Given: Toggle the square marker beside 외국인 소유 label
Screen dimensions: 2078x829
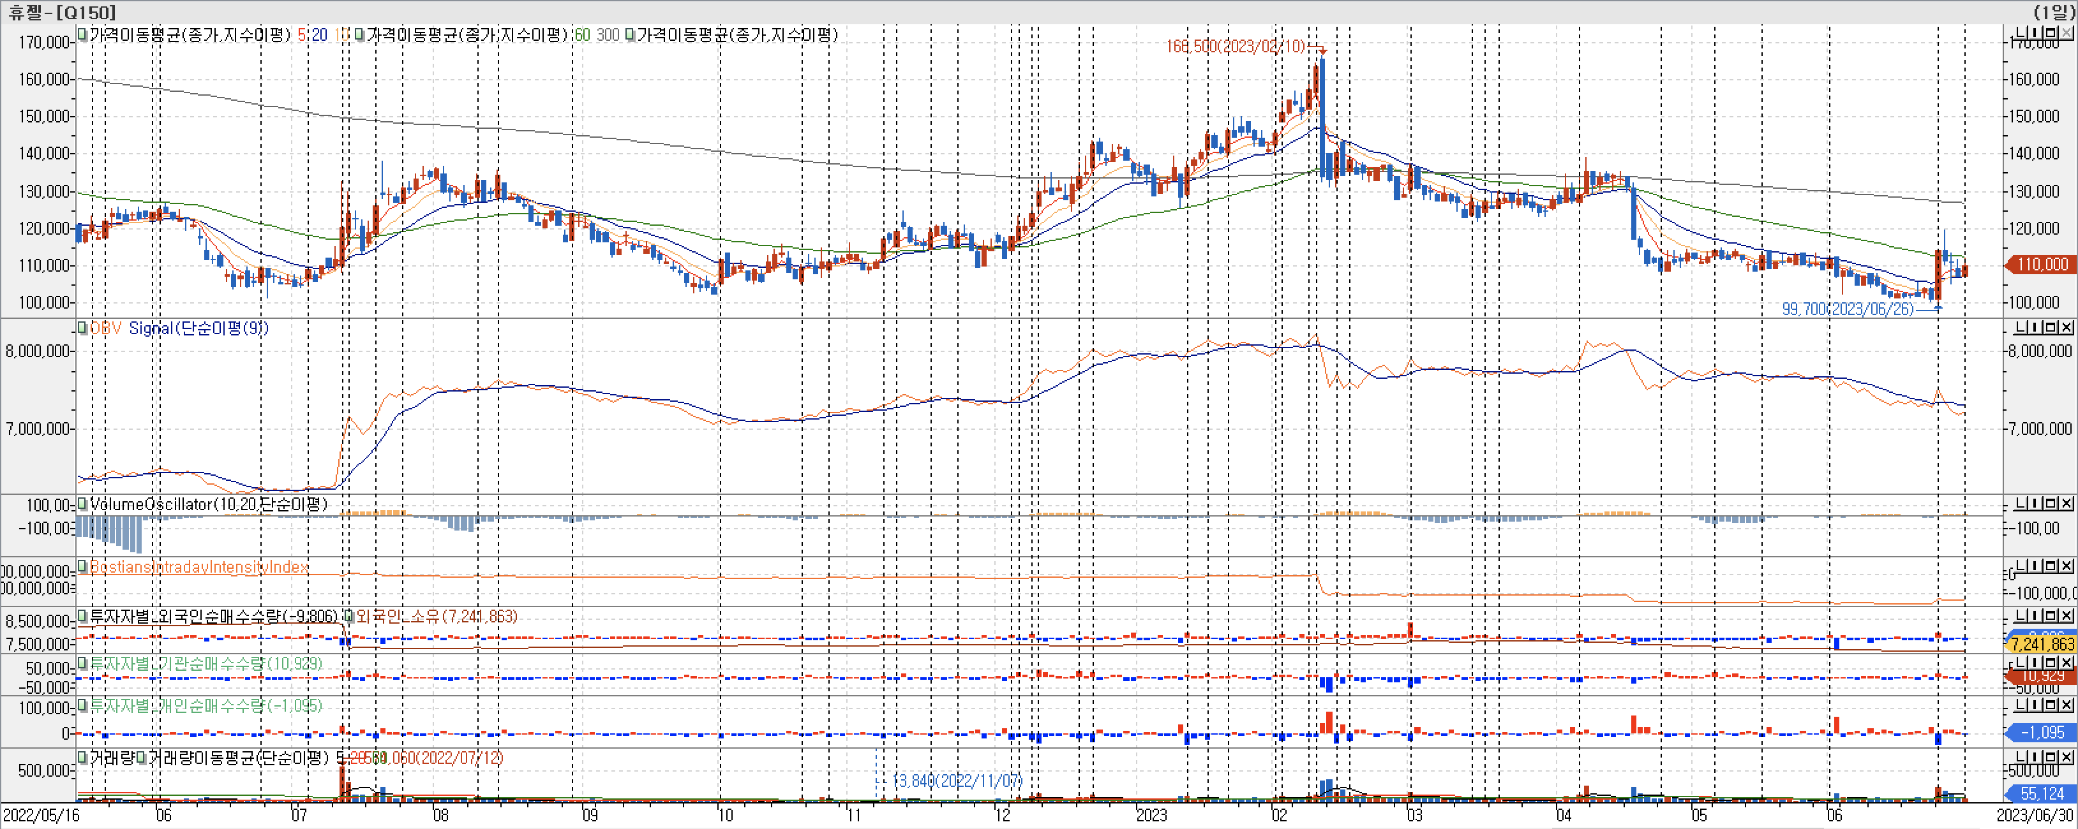Looking at the screenshot, I should pos(348,616).
